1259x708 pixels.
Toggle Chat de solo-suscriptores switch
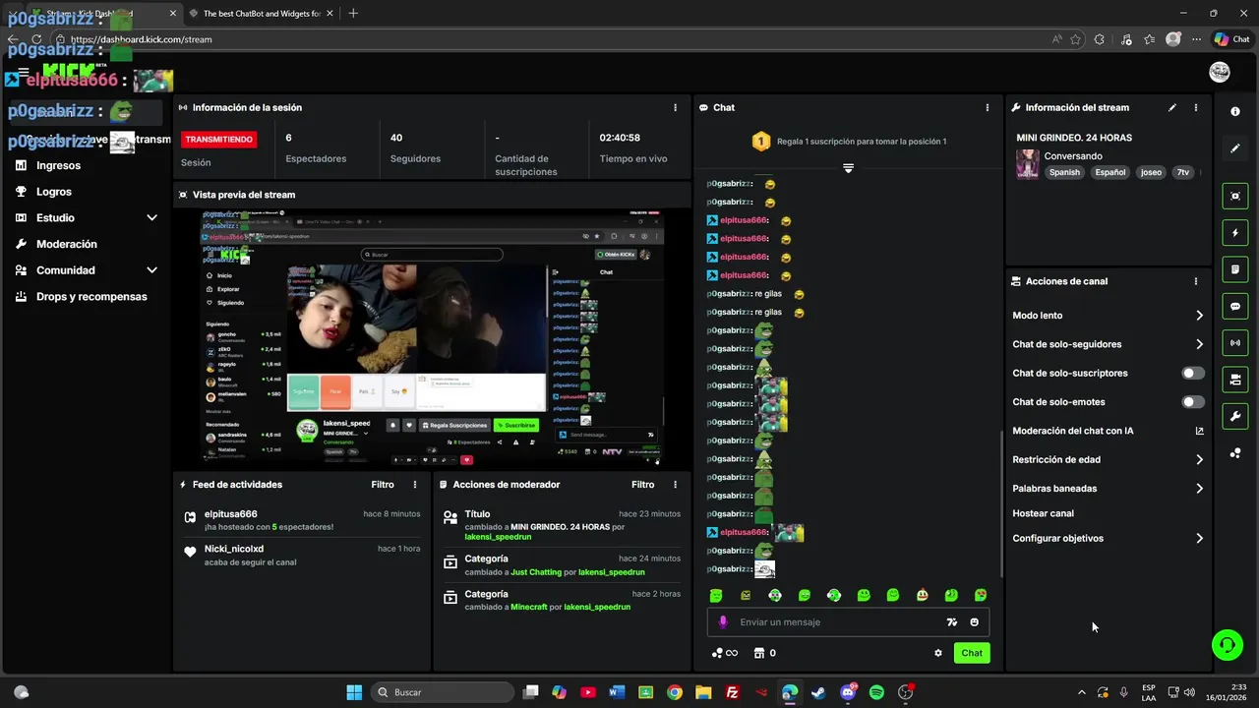(x=1193, y=374)
